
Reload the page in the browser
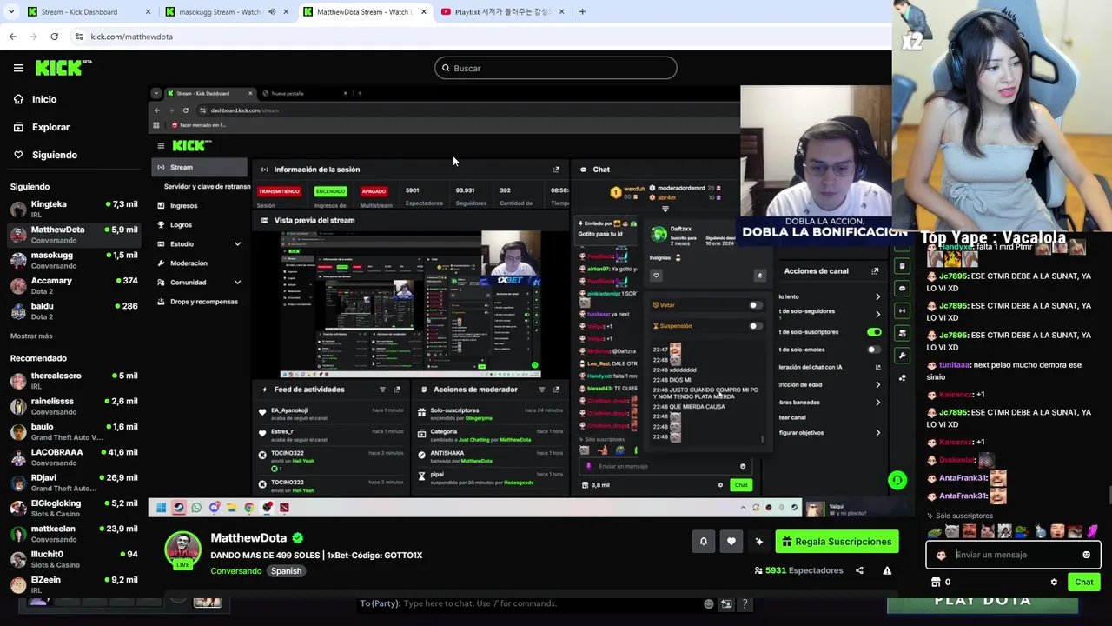click(x=54, y=37)
